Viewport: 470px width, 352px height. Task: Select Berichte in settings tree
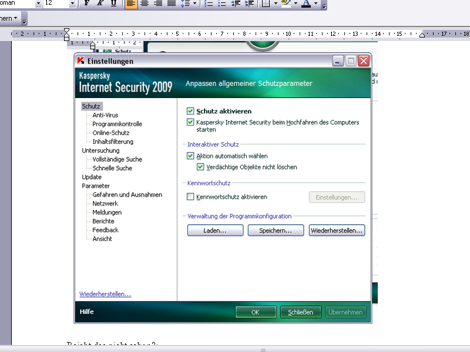point(103,221)
